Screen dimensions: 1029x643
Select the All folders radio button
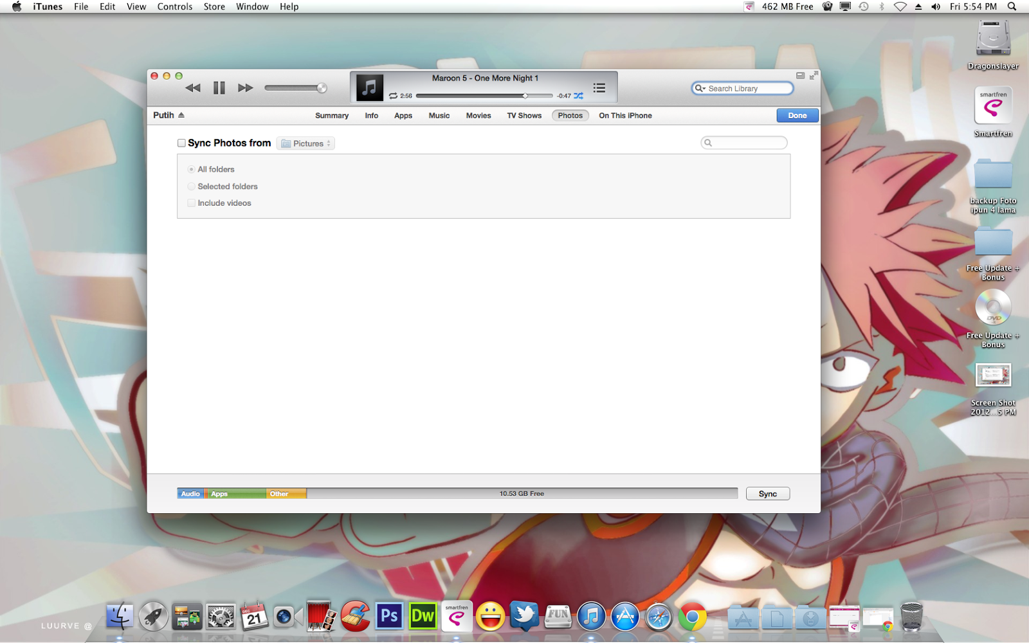[x=191, y=169]
